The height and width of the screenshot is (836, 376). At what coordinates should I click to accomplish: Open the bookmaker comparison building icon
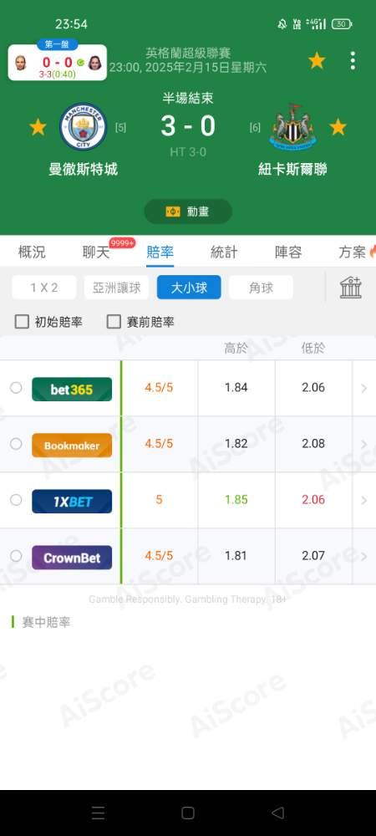click(x=351, y=288)
